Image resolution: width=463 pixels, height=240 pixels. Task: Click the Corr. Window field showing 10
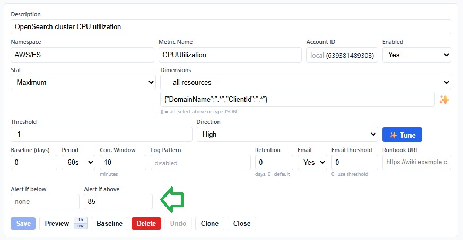tap(123, 163)
